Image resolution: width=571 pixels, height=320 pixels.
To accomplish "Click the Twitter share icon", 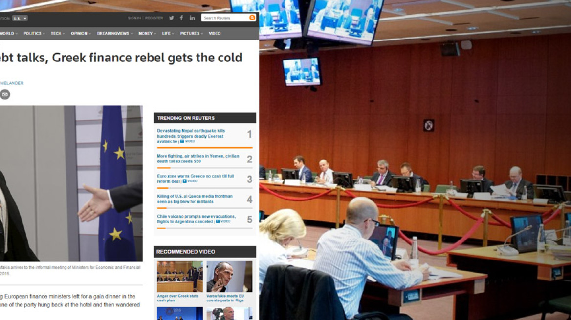I will (x=171, y=18).
